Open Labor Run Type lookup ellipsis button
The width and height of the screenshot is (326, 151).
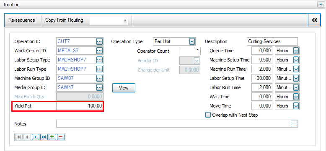[x=99, y=69]
